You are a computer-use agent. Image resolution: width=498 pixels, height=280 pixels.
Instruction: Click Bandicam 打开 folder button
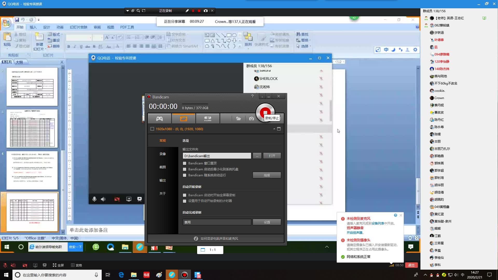[272, 156]
